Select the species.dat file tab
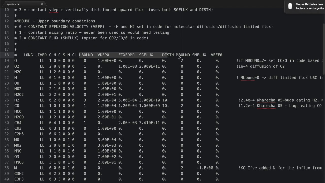The image size is (325, 183). [14, 4]
